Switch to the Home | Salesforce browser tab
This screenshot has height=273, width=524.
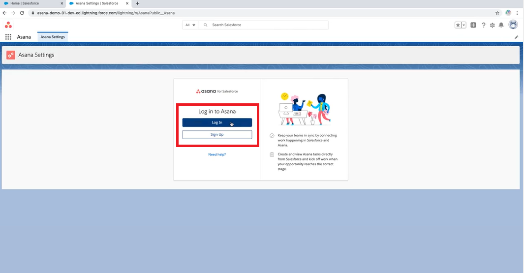33,3
